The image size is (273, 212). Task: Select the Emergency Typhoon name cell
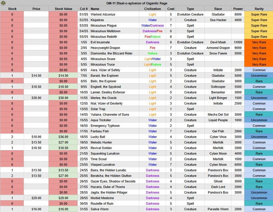114,125
